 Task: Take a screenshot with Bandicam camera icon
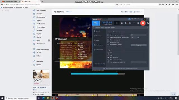[148, 23]
